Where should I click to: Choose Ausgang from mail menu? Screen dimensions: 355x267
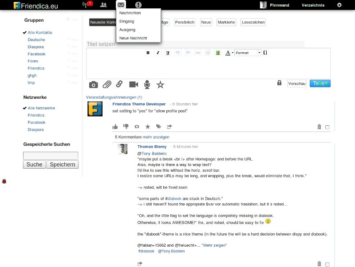pyautogui.click(x=127, y=30)
